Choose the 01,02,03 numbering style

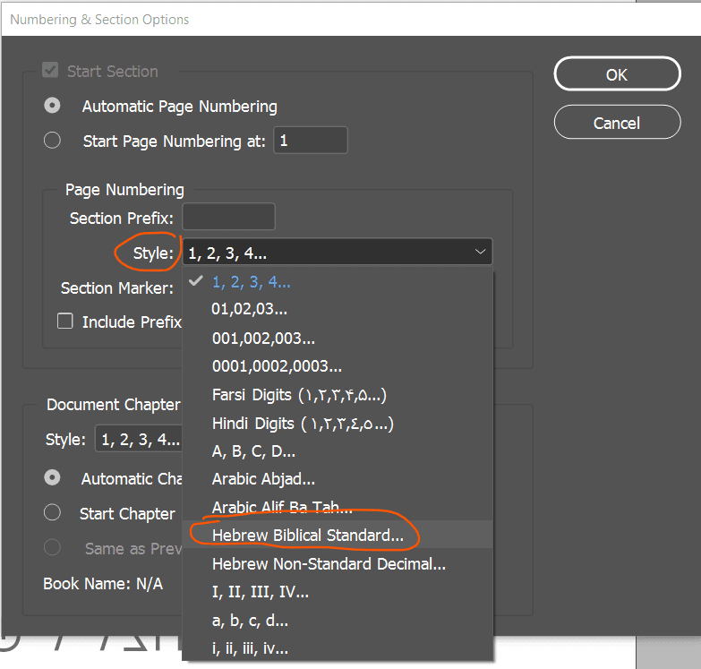click(251, 310)
